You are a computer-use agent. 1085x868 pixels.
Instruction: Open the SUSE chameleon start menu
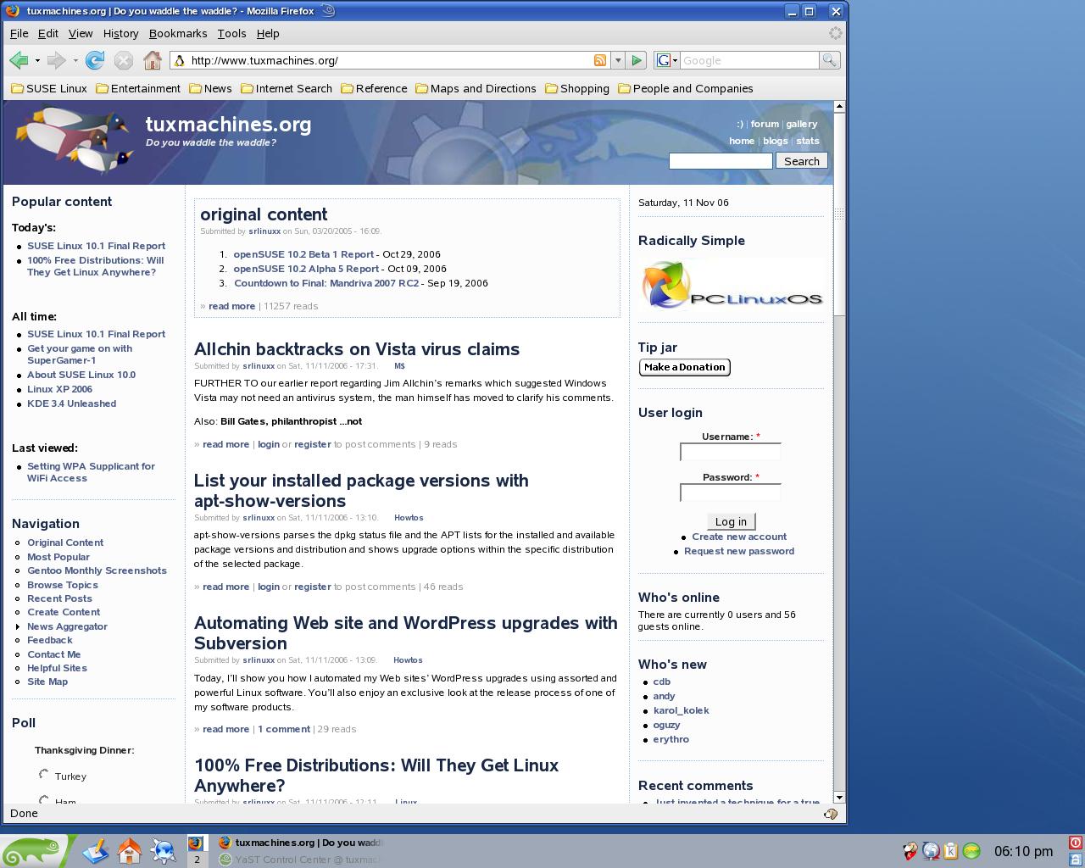(34, 851)
